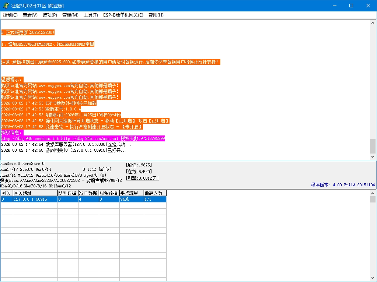
Task: Open the 帮助(H) menu
Action: click(x=156, y=15)
